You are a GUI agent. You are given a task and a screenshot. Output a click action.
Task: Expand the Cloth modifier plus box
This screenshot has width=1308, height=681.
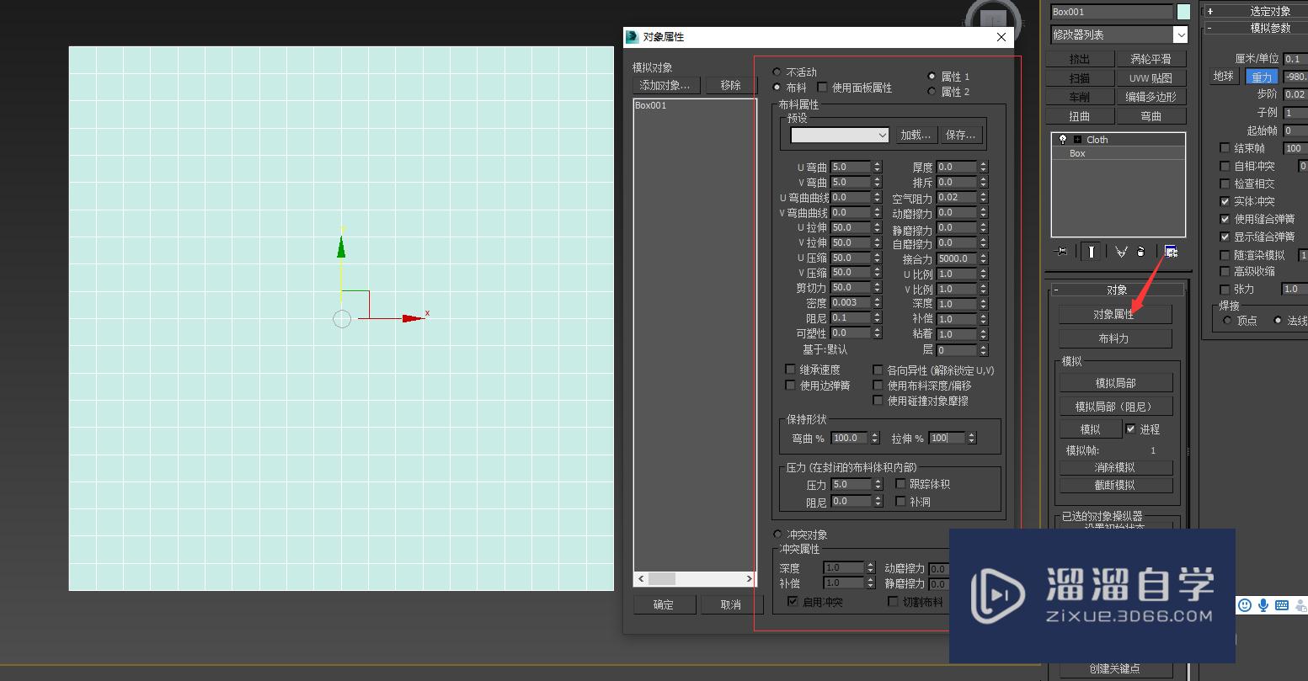(x=1077, y=139)
